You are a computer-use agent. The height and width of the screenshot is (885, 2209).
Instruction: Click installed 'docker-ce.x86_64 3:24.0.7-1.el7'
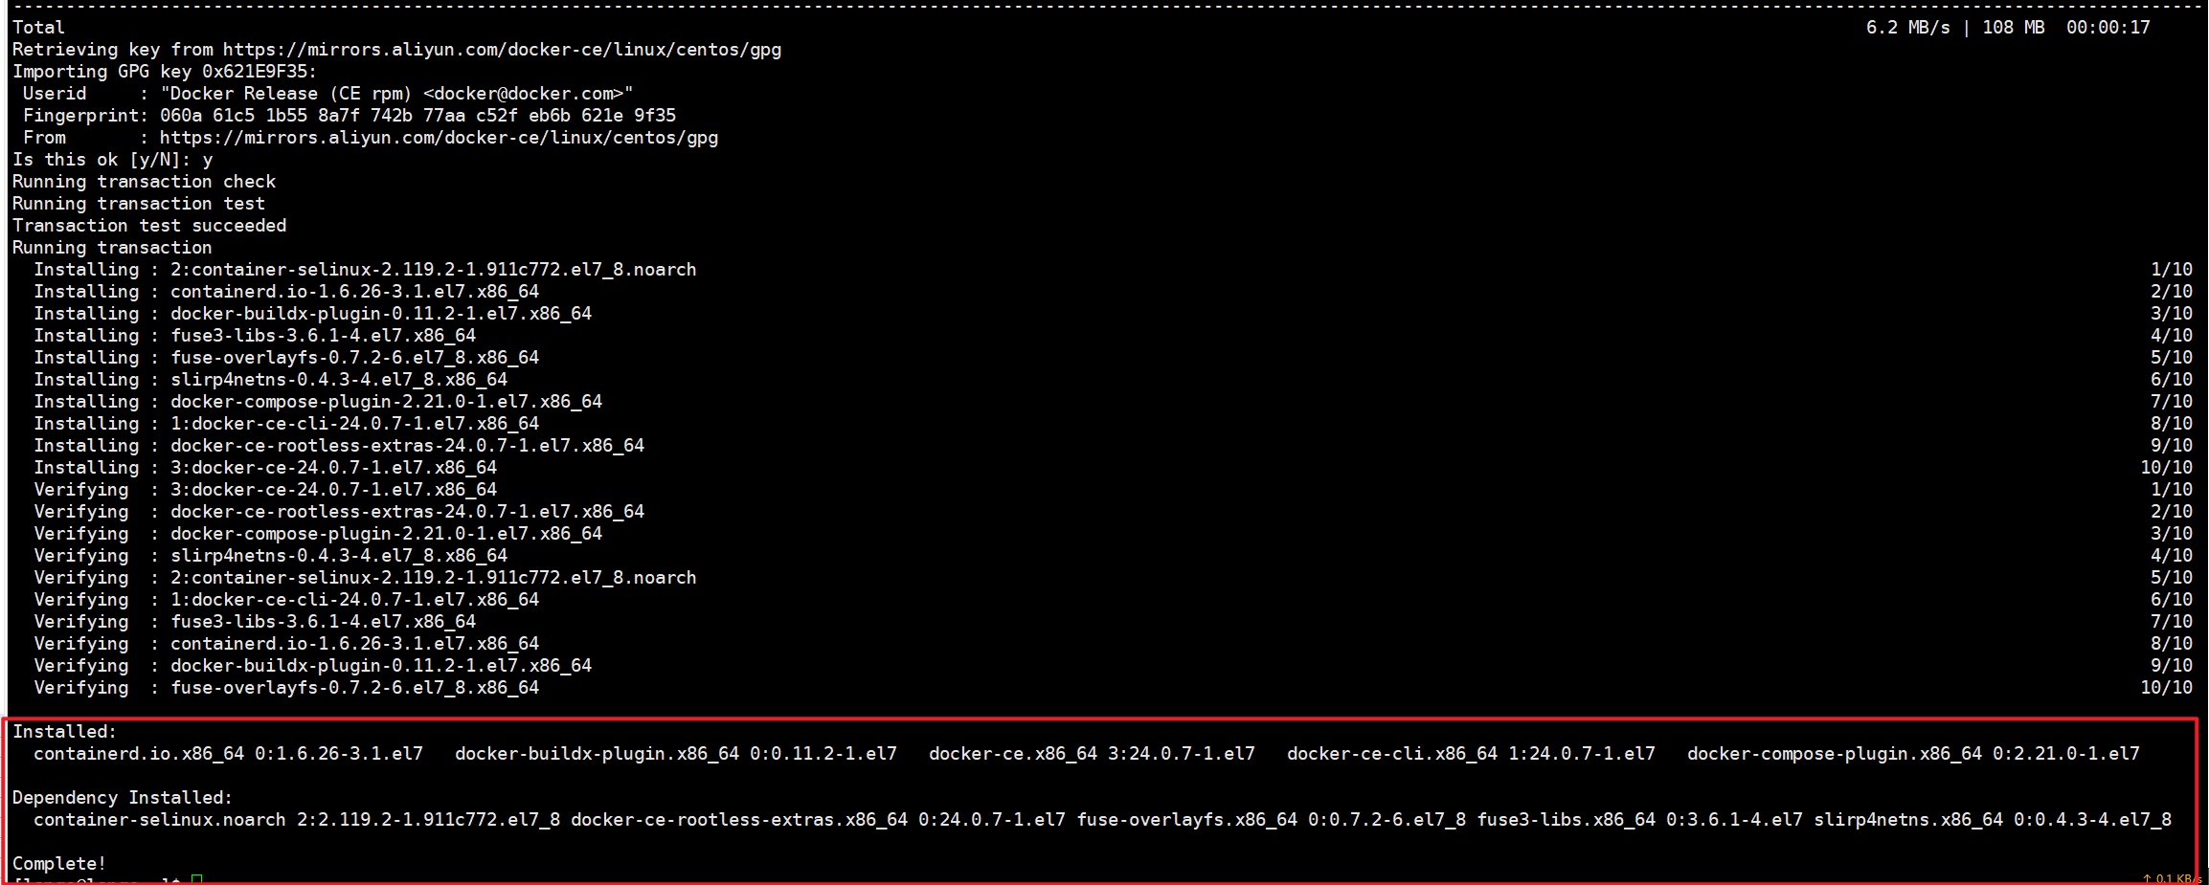tap(1092, 754)
